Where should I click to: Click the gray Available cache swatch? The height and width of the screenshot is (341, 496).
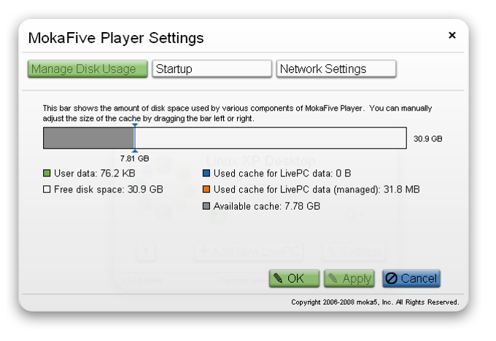pos(206,206)
